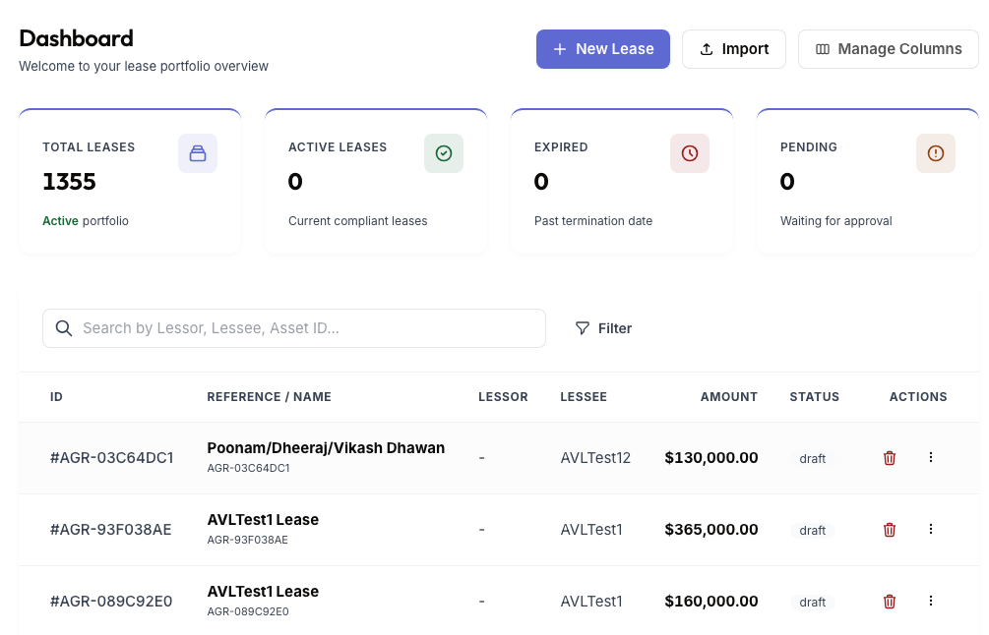
Task: Click the lease search input field
Action: click(x=293, y=328)
